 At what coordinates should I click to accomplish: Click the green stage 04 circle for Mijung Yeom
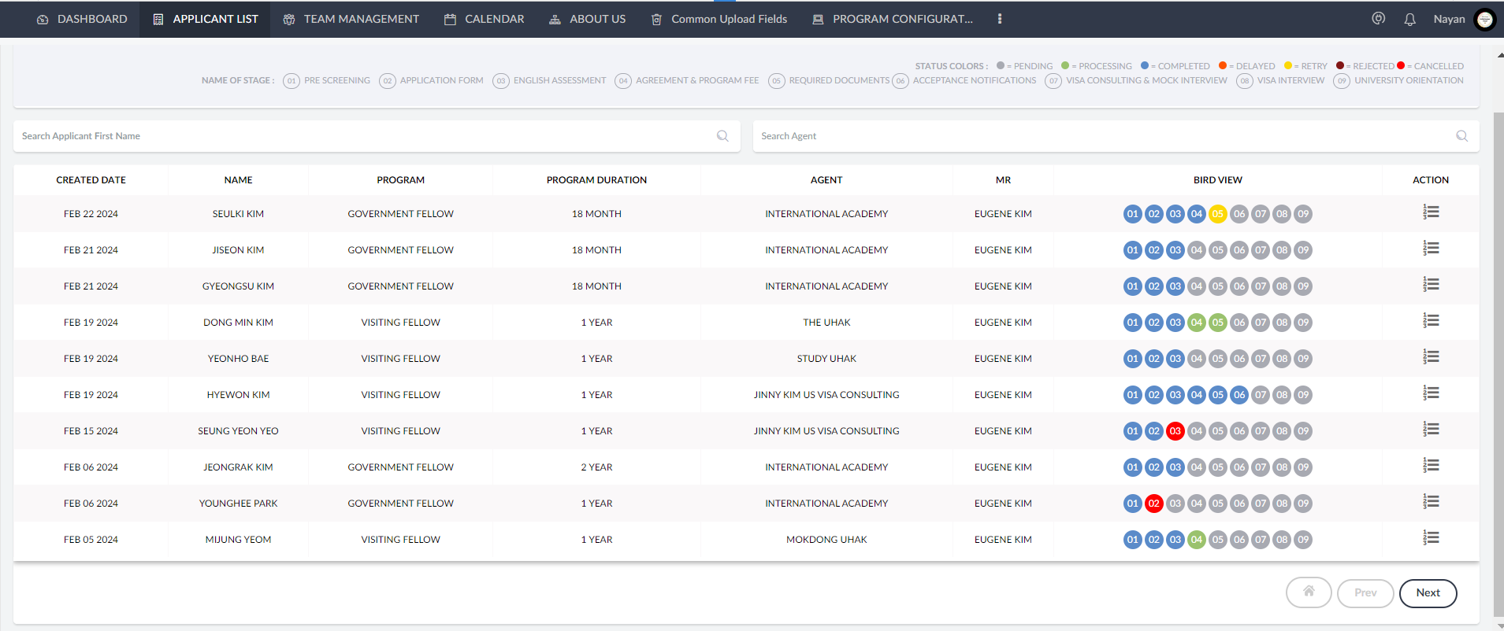tap(1197, 540)
